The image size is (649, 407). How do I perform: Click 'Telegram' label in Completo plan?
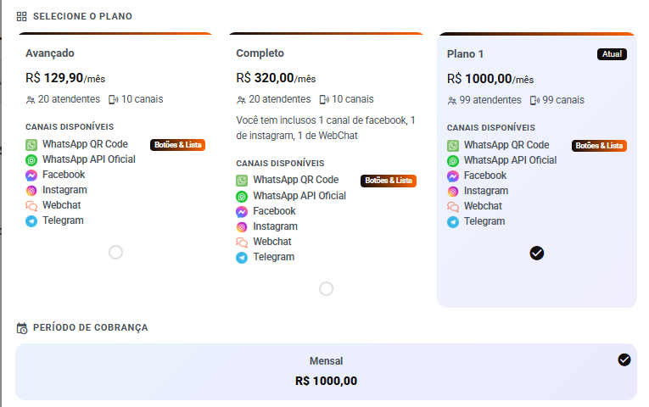click(274, 257)
